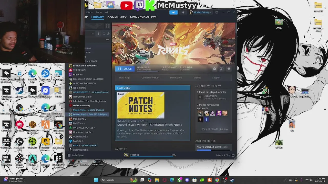Viewport: 328px width, 184px height.
Task: Switch Steam to Big Picture mode icon
Action: click(x=217, y=12)
